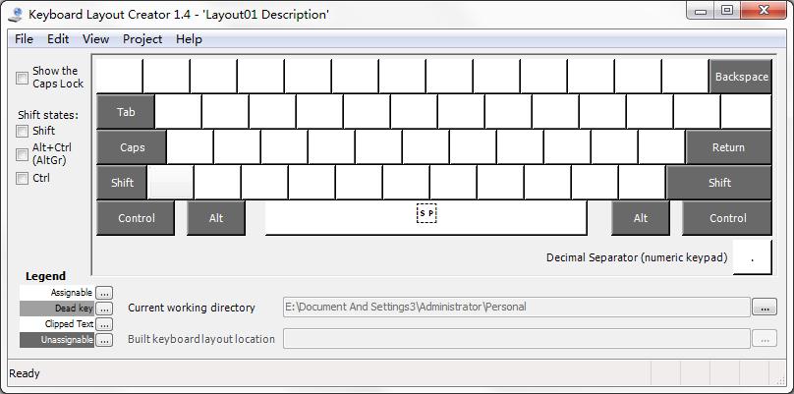
Task: Open the View menu
Action: click(x=95, y=39)
